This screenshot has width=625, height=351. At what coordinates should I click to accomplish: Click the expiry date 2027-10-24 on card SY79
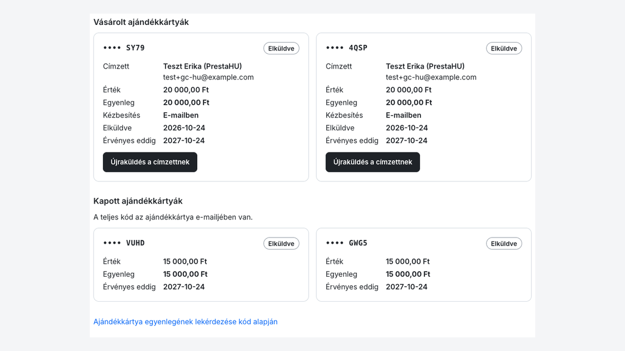point(184,141)
